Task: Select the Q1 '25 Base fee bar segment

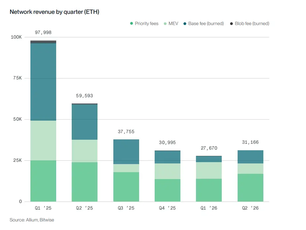Action: (43, 82)
